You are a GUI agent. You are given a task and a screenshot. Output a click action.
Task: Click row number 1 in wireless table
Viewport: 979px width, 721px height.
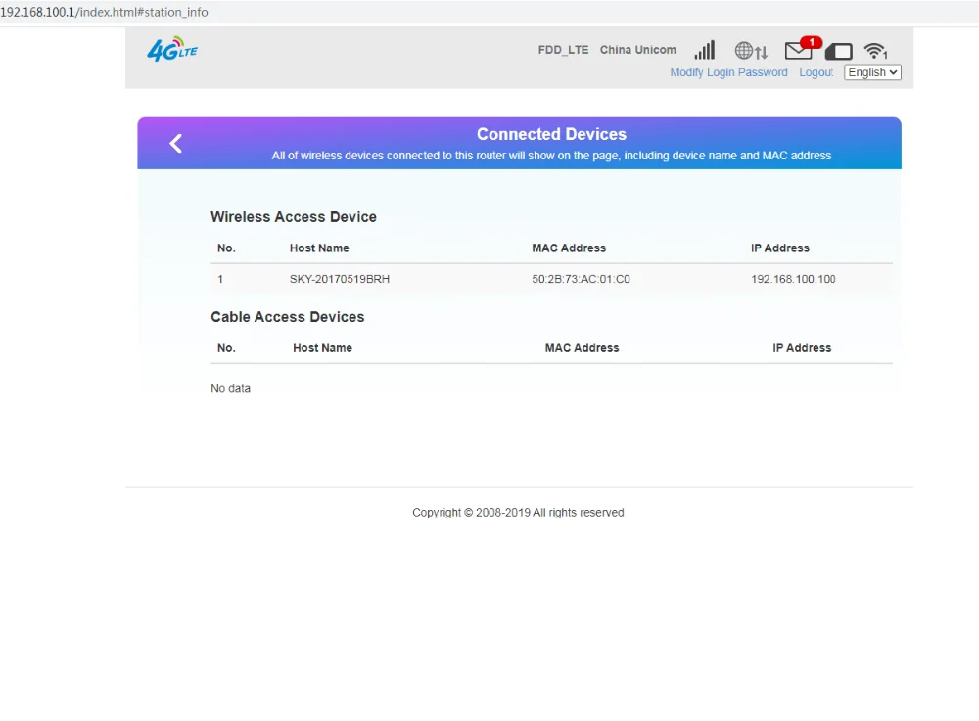[219, 279]
